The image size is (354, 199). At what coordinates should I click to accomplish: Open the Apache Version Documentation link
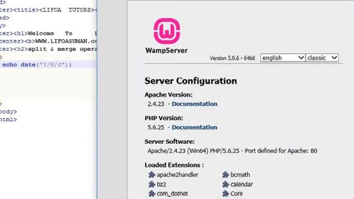195,104
